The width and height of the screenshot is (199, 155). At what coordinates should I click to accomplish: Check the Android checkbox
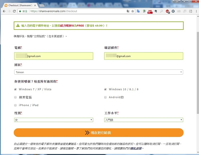tap(106, 97)
